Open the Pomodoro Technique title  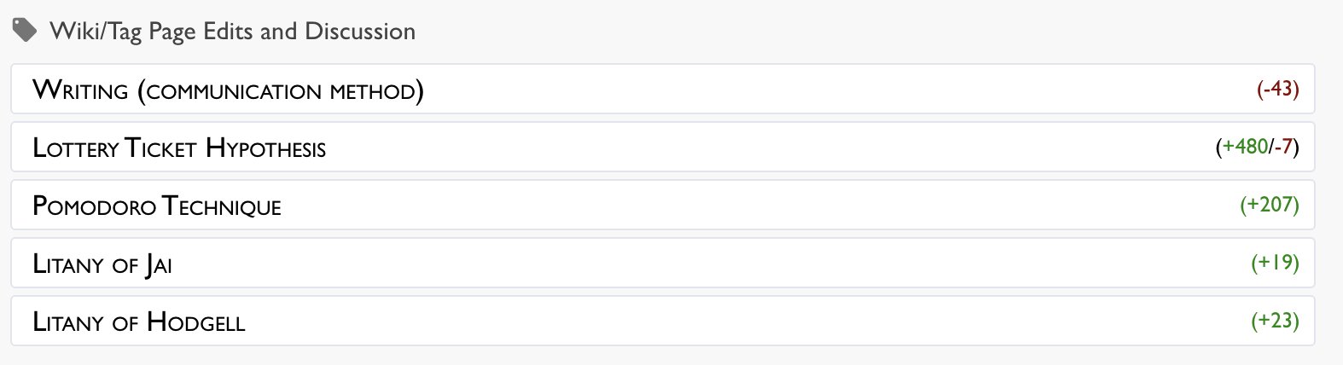pyautogui.click(x=157, y=206)
